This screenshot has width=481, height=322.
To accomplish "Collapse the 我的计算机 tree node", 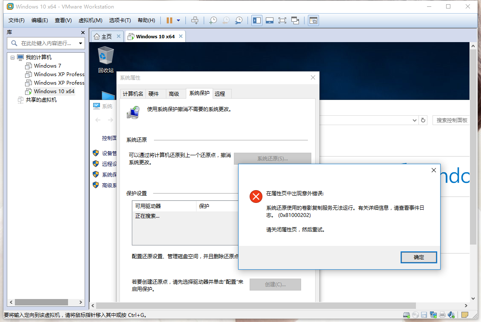I will (13, 57).
